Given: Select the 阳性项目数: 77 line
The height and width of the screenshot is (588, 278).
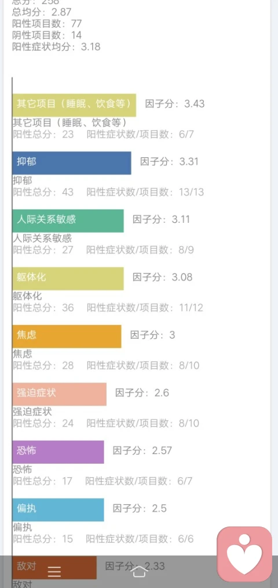Looking at the screenshot, I should [47, 24].
